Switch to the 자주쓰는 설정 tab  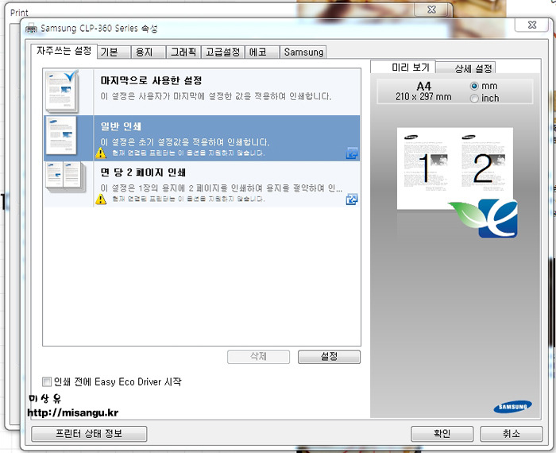pos(64,51)
